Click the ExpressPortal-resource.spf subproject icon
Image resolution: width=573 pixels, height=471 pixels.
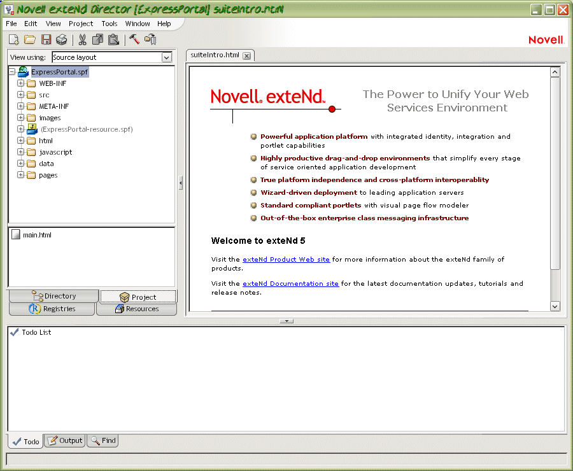coord(32,129)
